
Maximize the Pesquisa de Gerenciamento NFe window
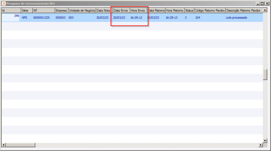point(262,3)
